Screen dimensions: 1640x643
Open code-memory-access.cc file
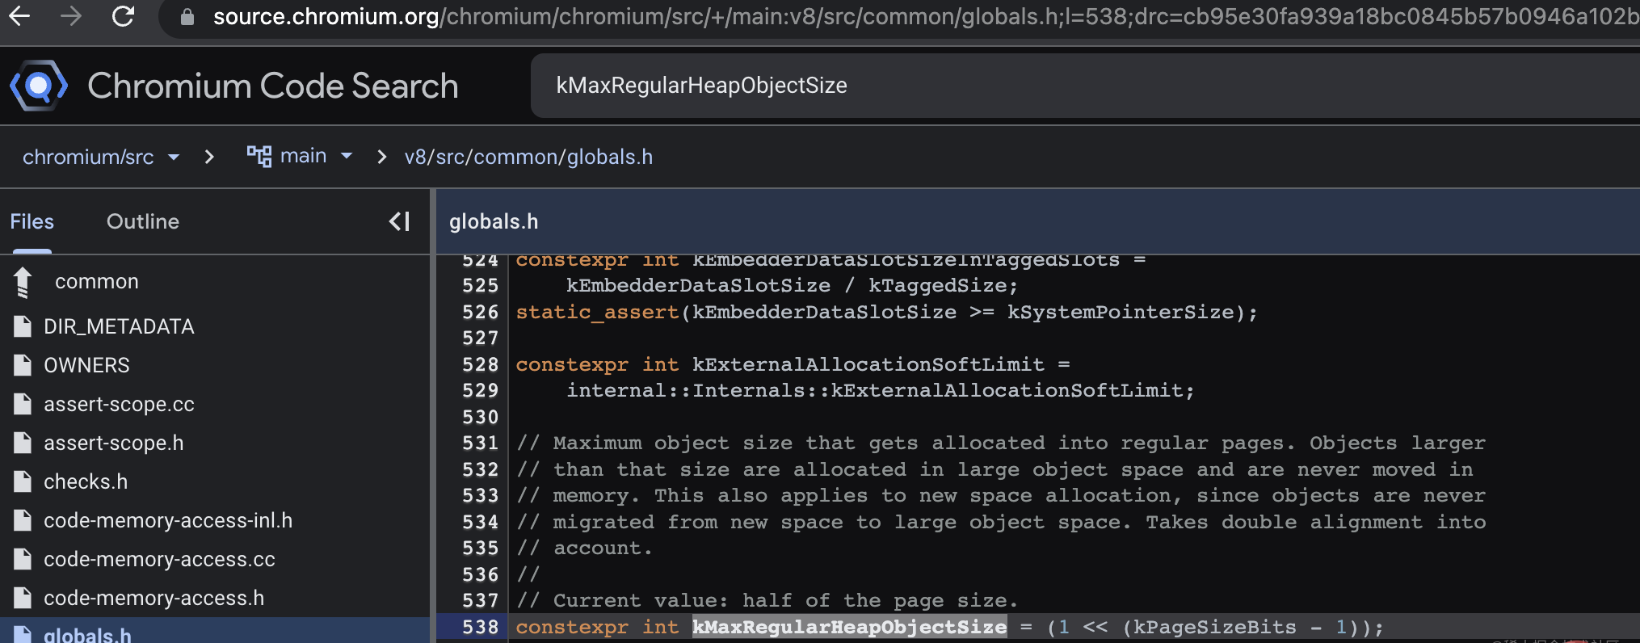159,559
